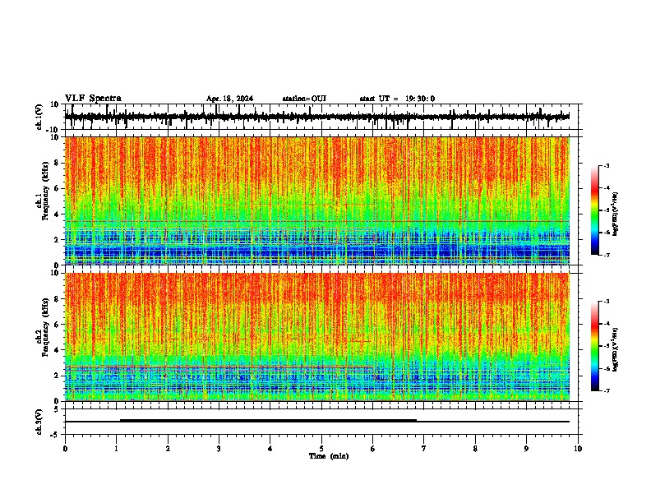The height and width of the screenshot is (503, 651).
Task: Click the ch.2 "Frequency (kHz)" axis label
Action: click(x=45, y=327)
